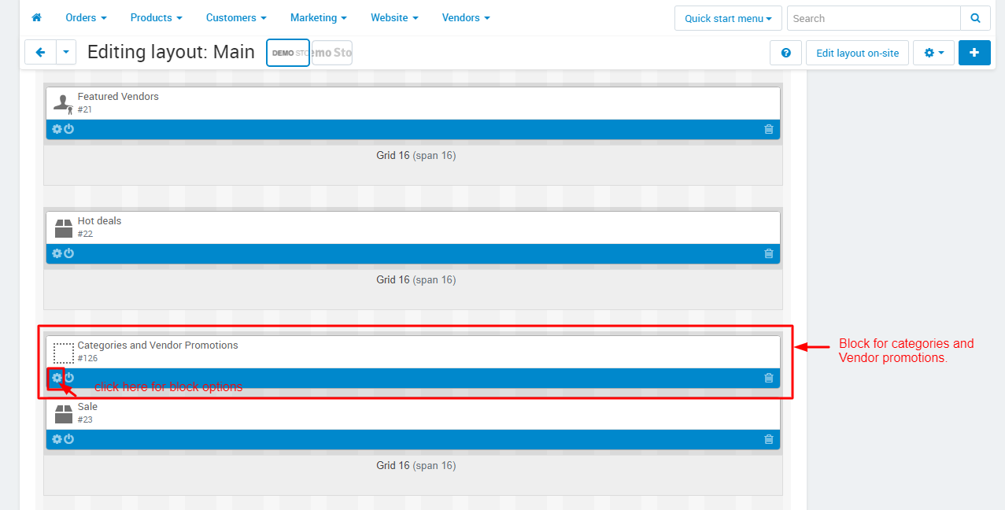Toggle Hot deals block power switch
This screenshot has width=1005, height=510.
68,253
